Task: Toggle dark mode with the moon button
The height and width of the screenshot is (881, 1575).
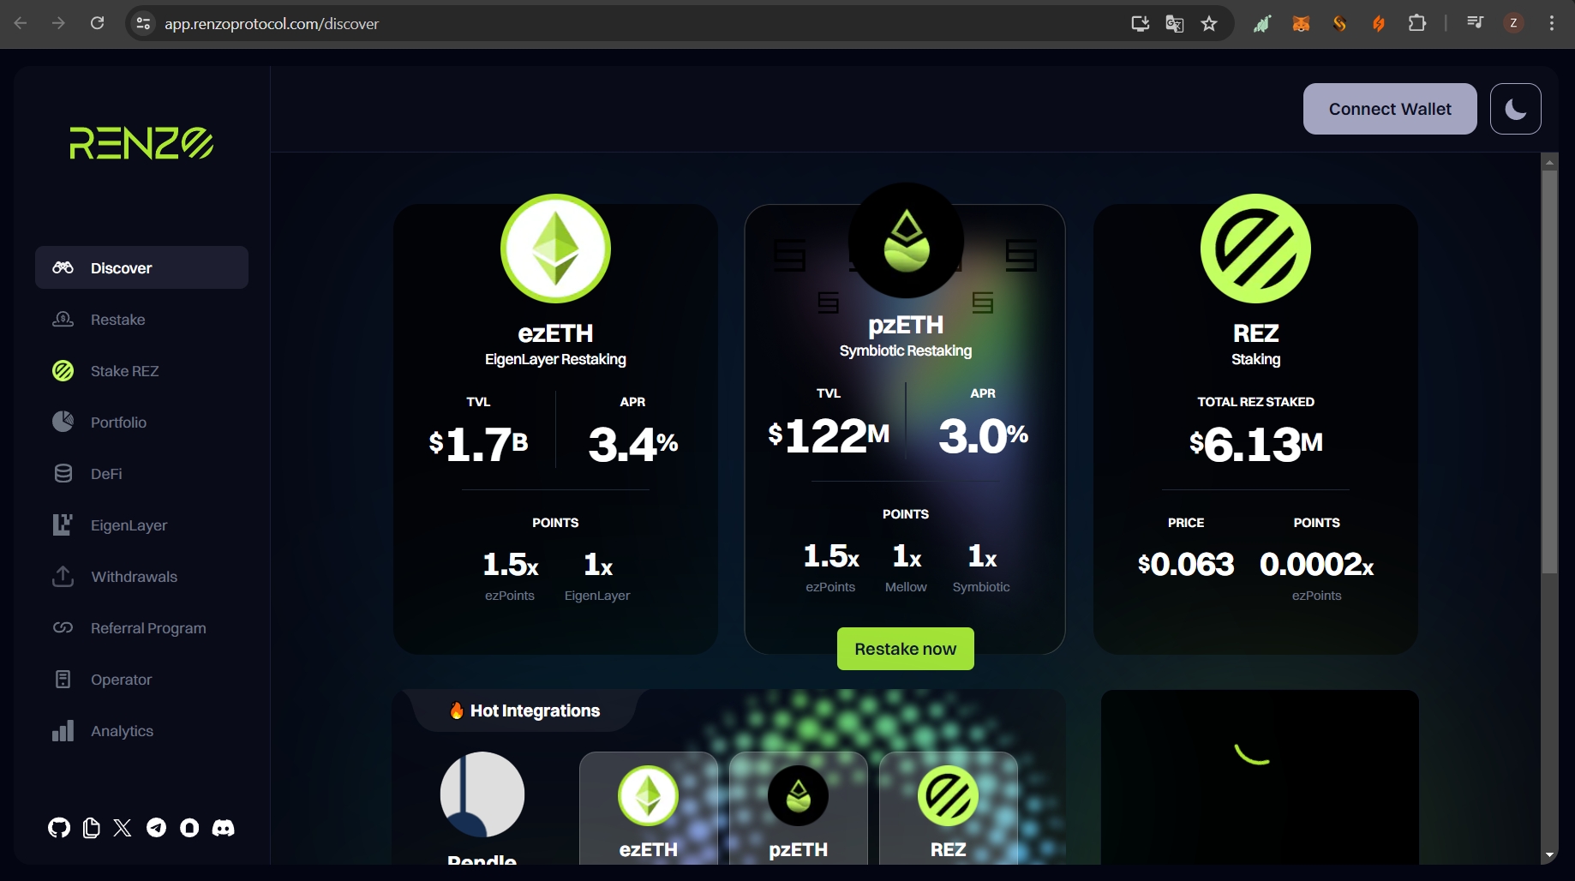Action: pos(1515,109)
